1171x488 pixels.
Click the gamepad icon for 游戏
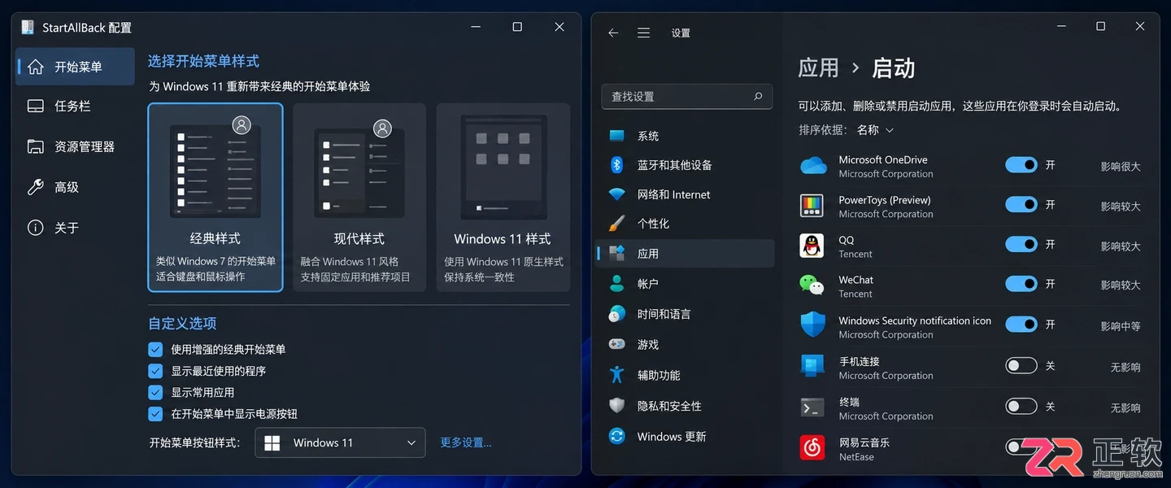(x=617, y=344)
